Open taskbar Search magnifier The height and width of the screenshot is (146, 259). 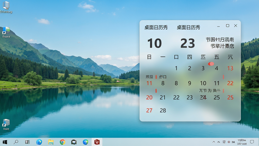(16, 142)
